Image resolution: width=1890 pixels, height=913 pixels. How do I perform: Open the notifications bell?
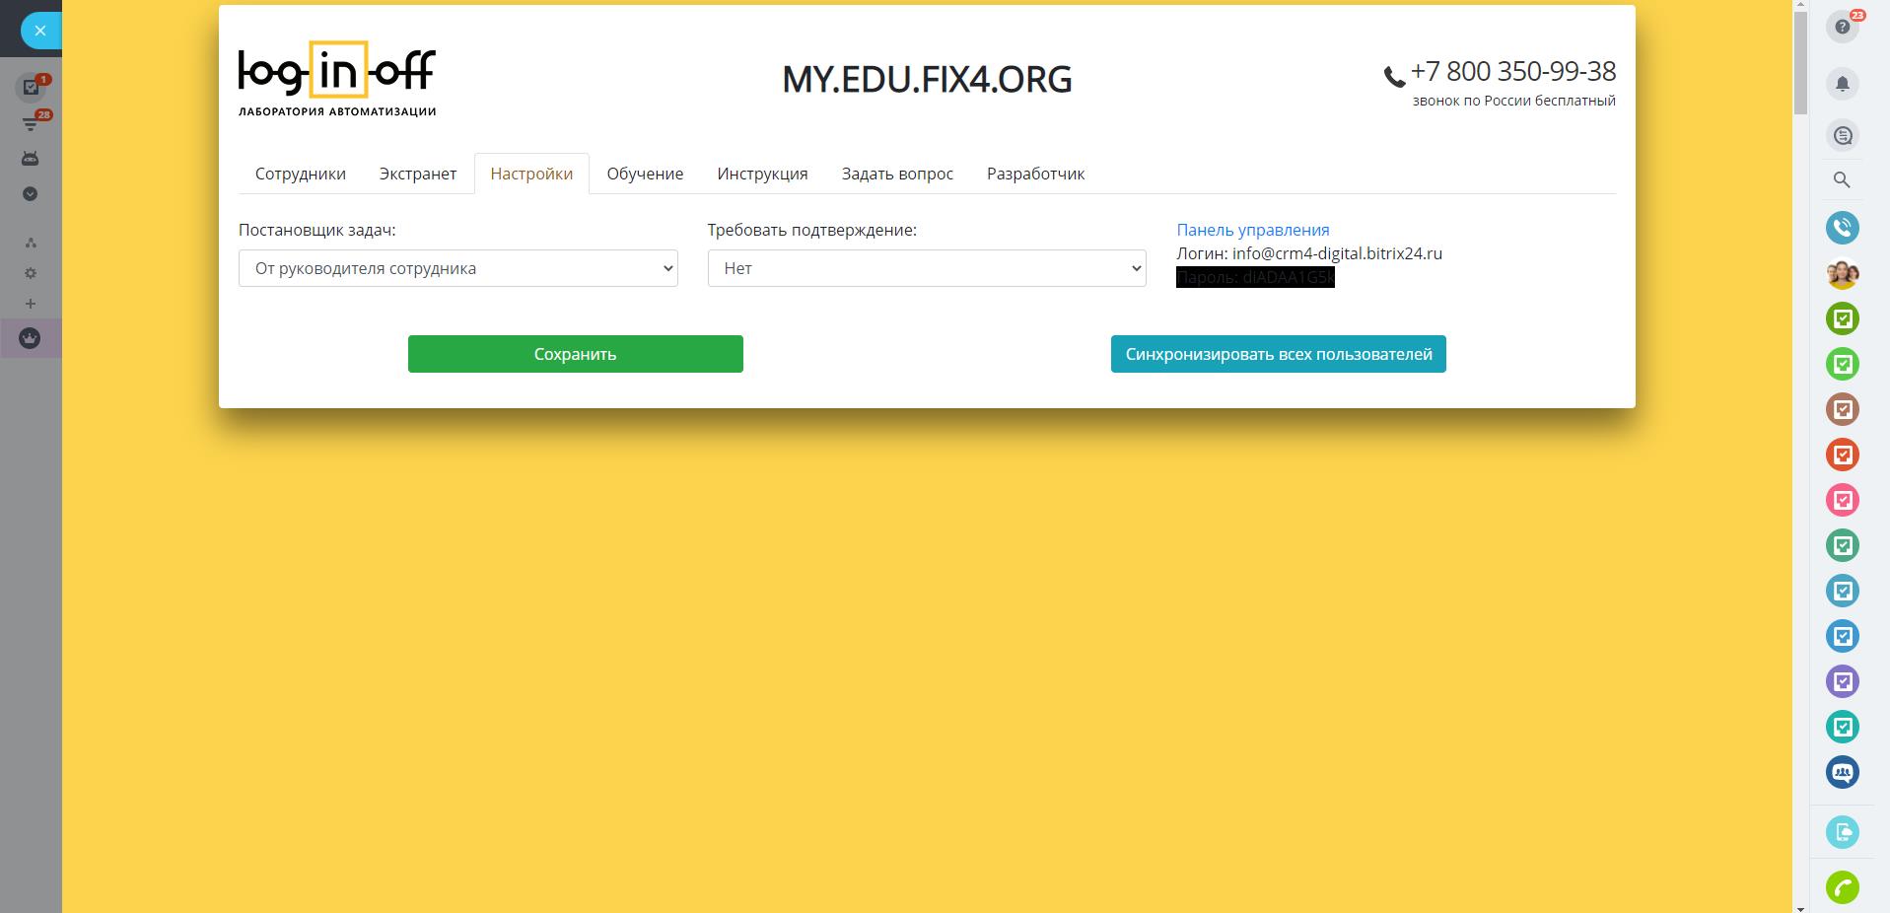click(x=1843, y=84)
